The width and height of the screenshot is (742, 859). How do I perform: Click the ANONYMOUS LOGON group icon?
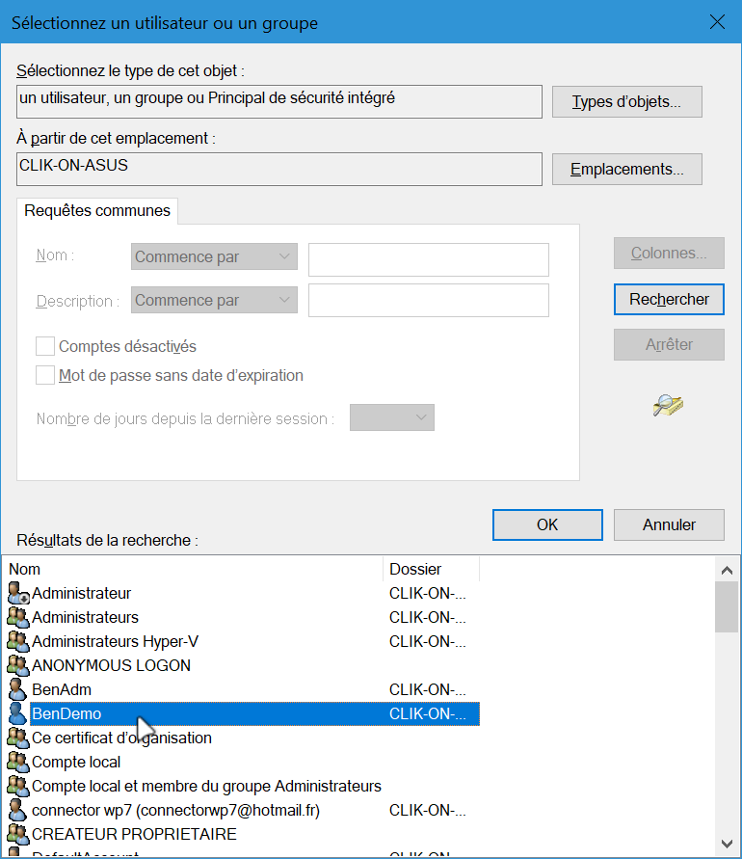pos(18,665)
